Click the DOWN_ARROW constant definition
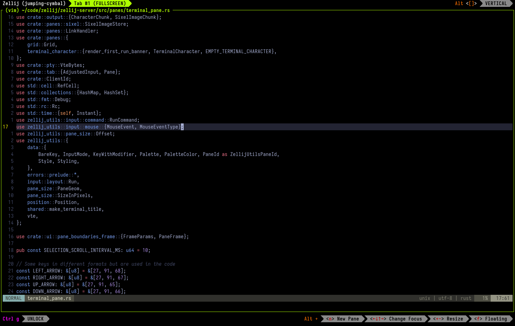 click(x=71, y=291)
